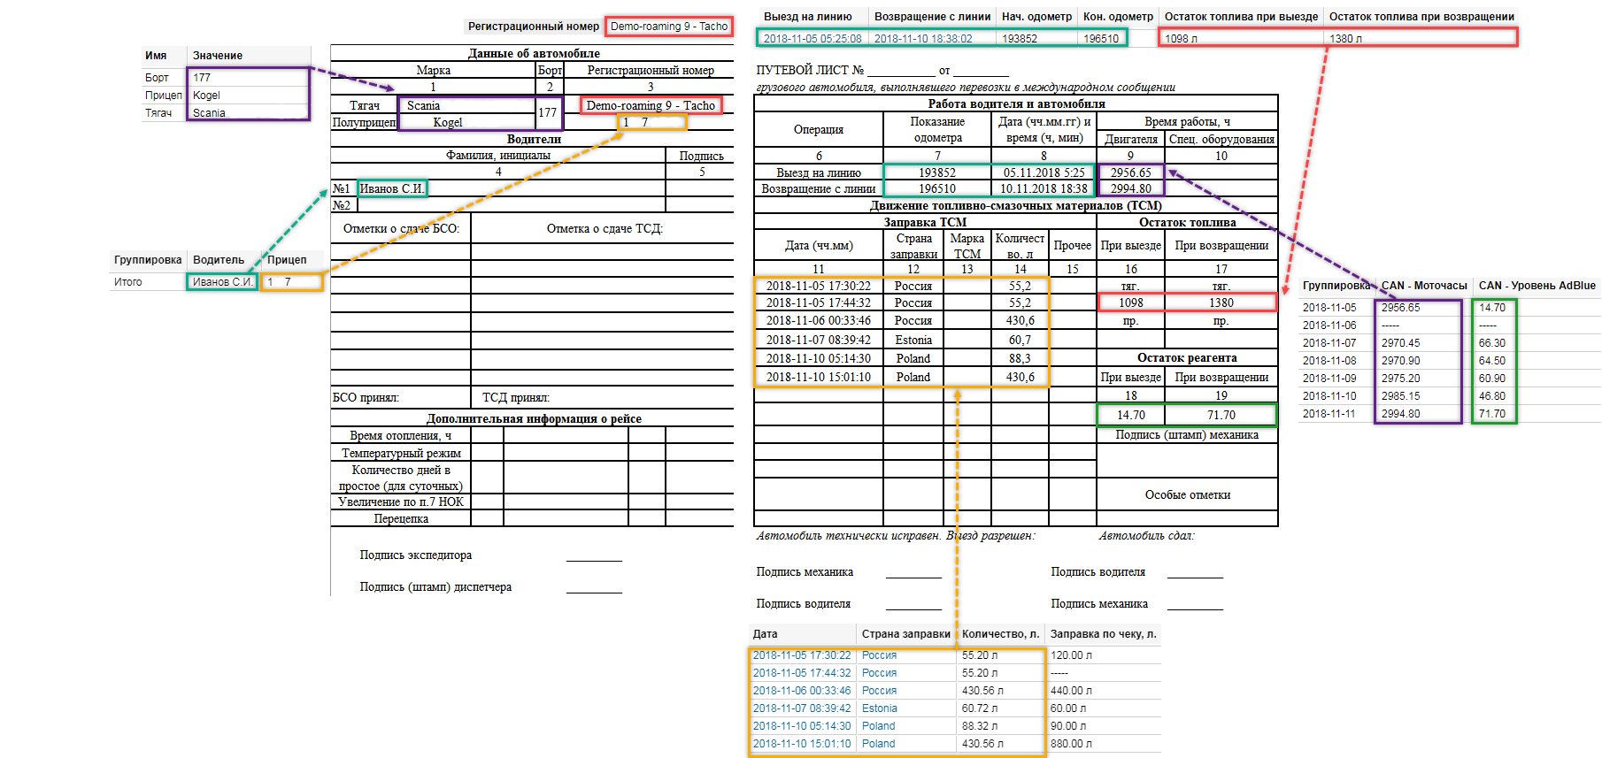Click the 'Значение' column header
Viewport: 1602px width, 758px height.
pyautogui.click(x=218, y=56)
